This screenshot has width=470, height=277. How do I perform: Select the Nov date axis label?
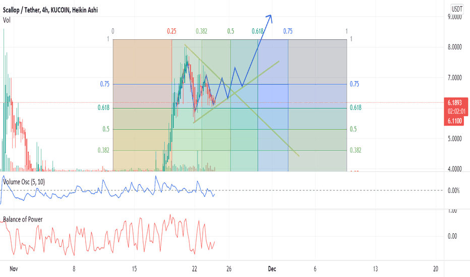point(14,269)
